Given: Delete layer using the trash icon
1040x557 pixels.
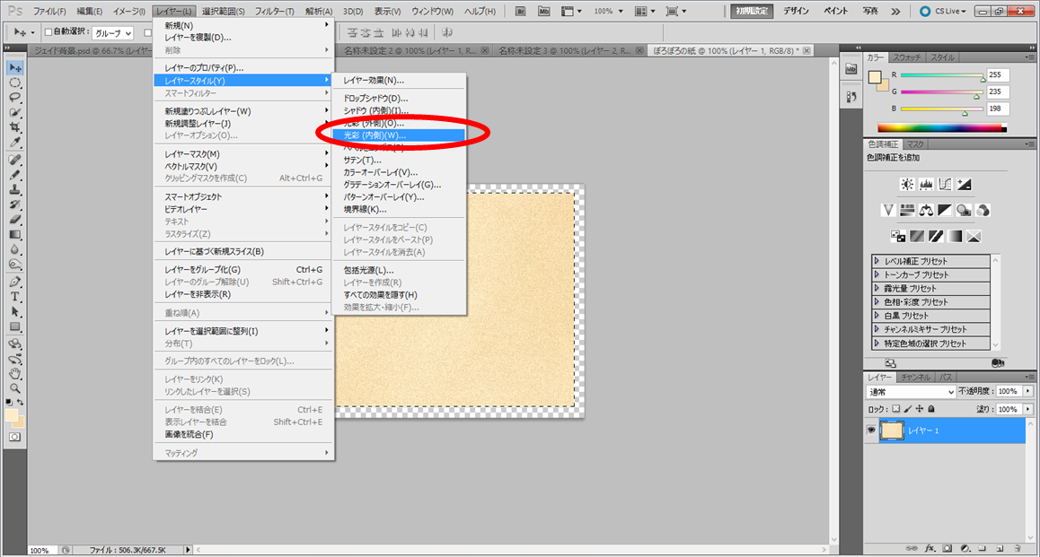Looking at the screenshot, I should tap(1016, 548).
